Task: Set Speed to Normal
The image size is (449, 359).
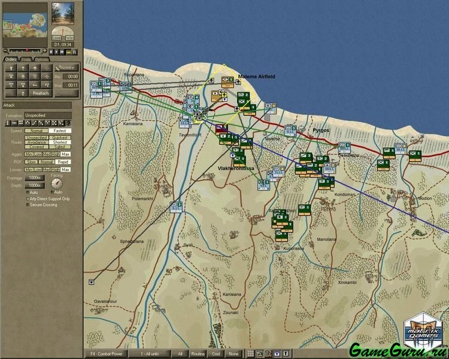Action: [37, 130]
